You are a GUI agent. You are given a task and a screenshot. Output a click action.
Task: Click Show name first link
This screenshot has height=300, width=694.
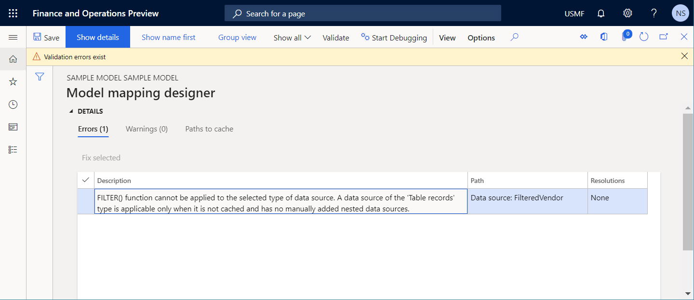169,37
